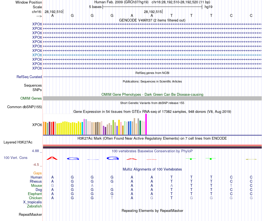Click the RefSeq Curated intron line
The height and width of the screenshot is (221, 262).
pyautogui.click(x=152, y=77)
